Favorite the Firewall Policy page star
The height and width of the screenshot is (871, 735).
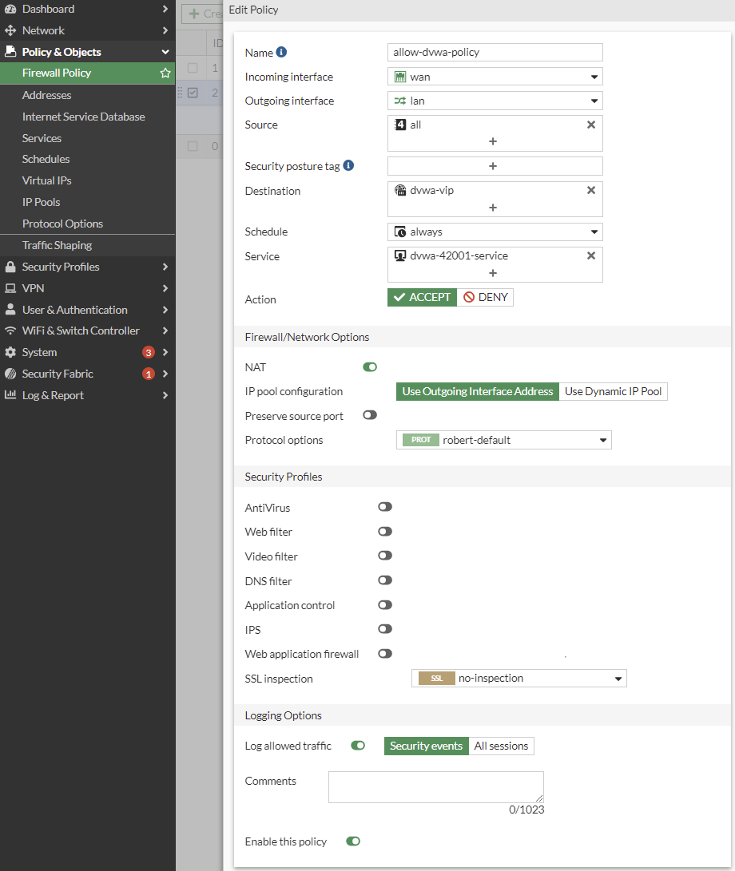165,73
